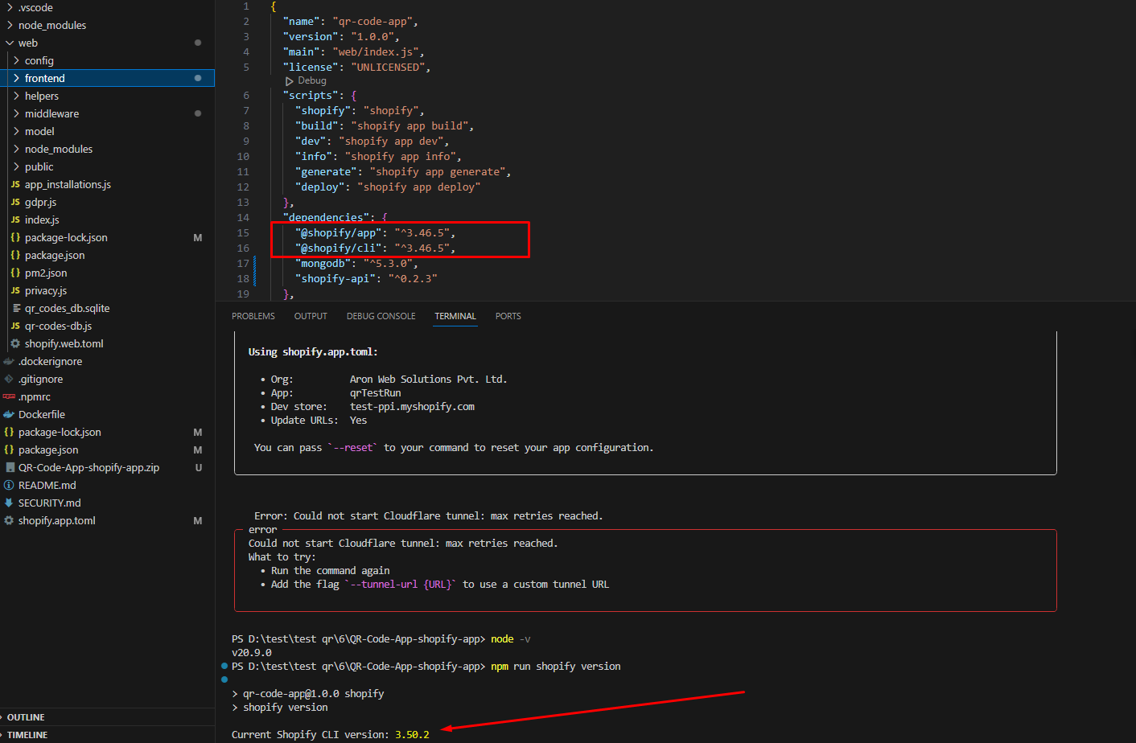This screenshot has width=1136, height=743.
Task: Expand the middleware folder chevron
Action: click(16, 113)
